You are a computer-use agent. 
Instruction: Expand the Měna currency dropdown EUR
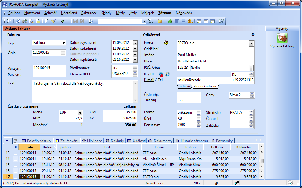click(80, 112)
